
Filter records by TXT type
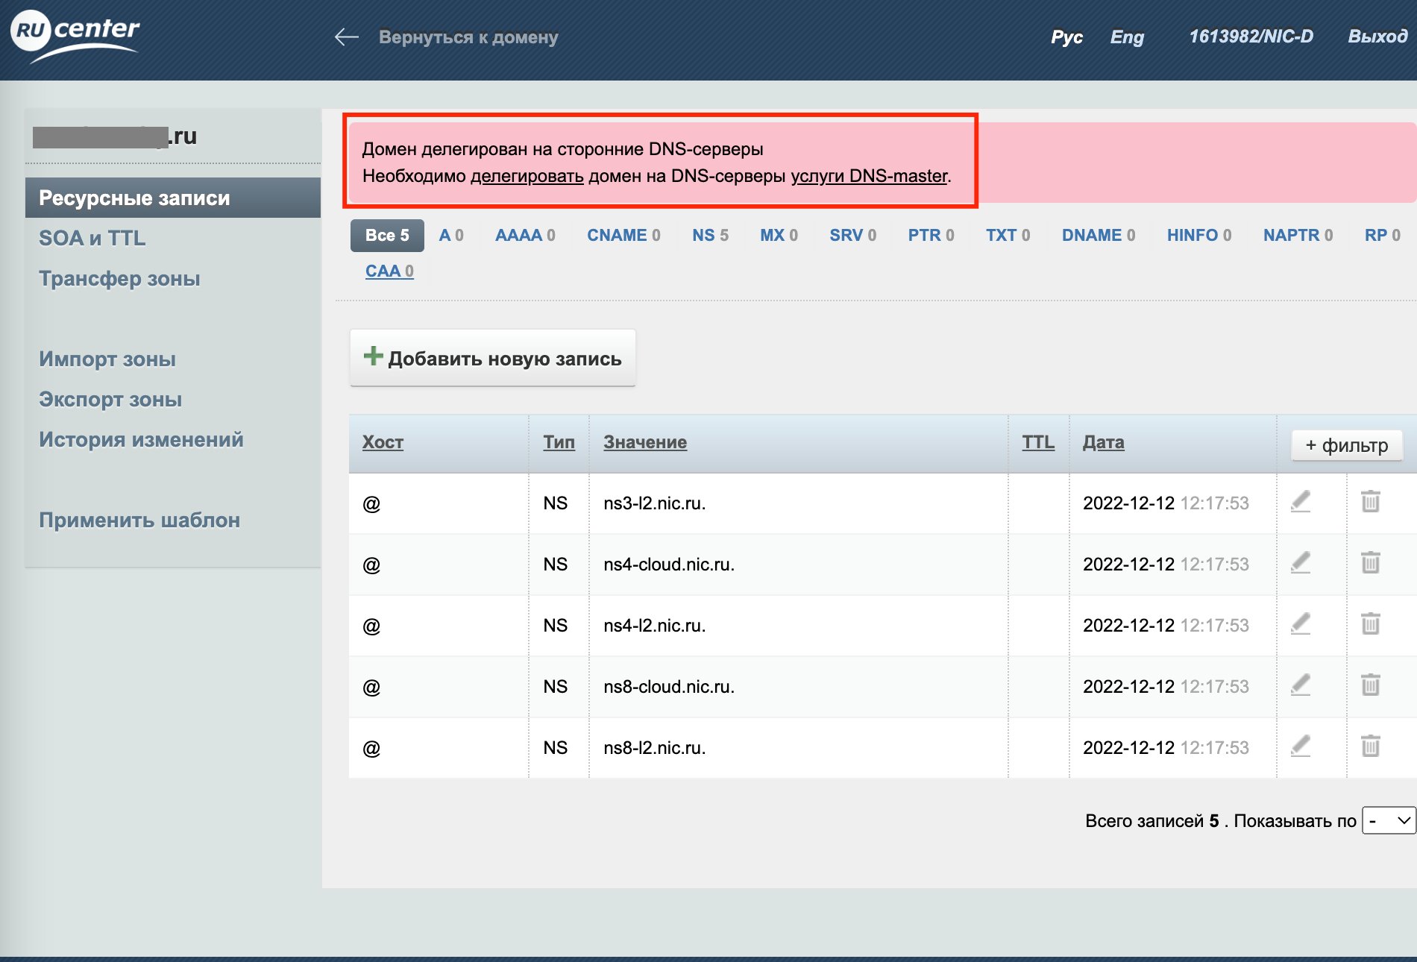click(1008, 236)
